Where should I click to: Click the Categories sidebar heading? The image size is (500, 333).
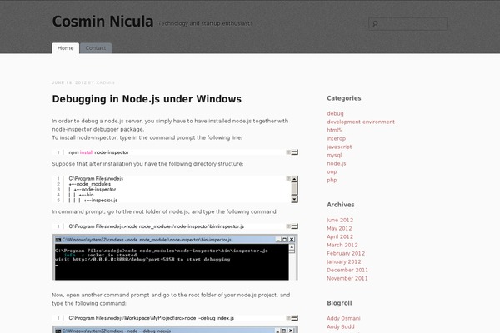[343, 98]
